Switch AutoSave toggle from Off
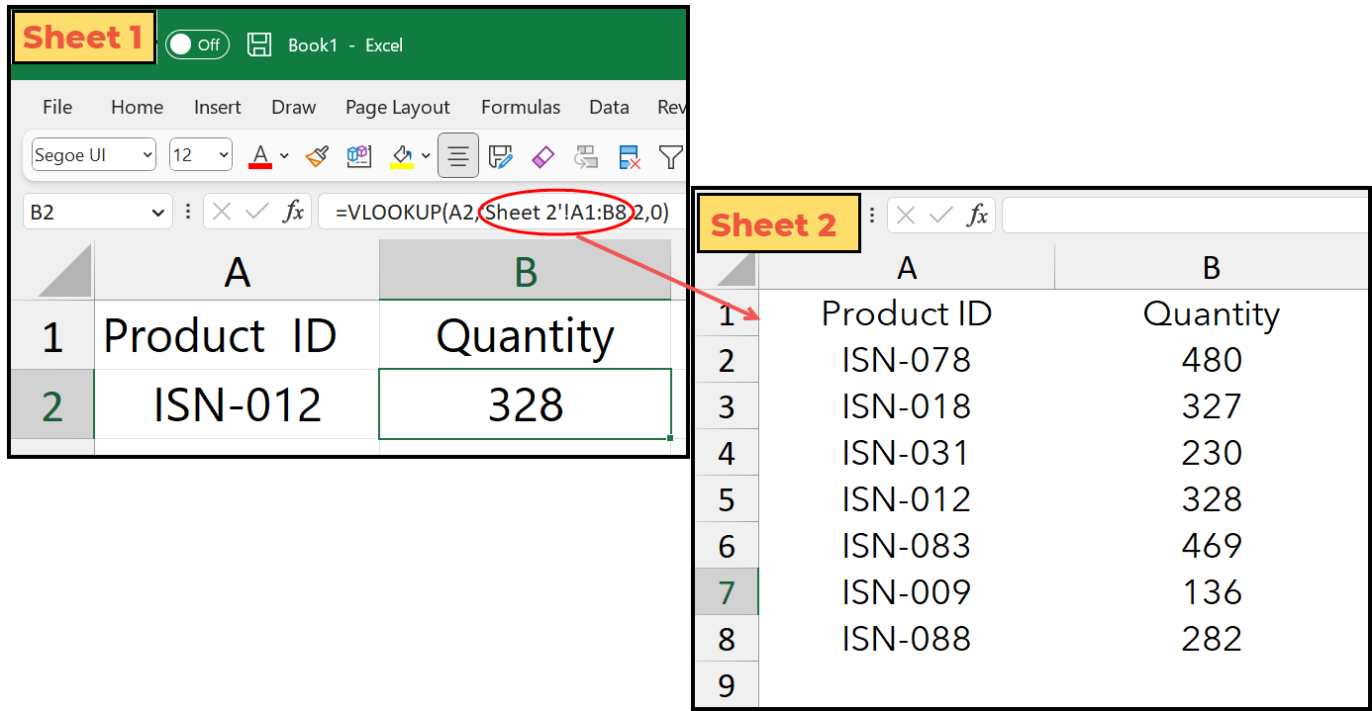Viewport: 1372px width, 711px height. tap(197, 44)
